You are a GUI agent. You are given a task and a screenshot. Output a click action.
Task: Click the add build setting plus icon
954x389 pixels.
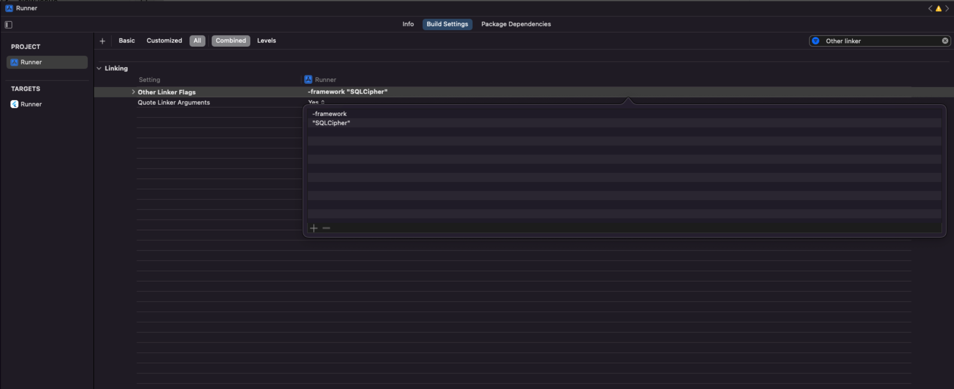(103, 41)
